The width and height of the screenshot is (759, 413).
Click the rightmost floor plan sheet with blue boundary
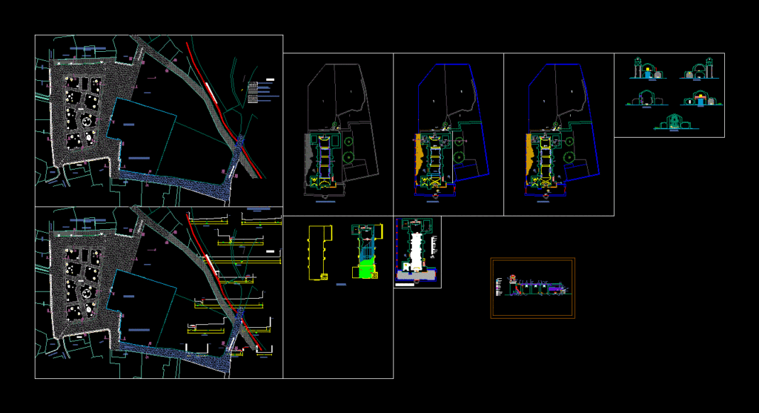pos(559,135)
